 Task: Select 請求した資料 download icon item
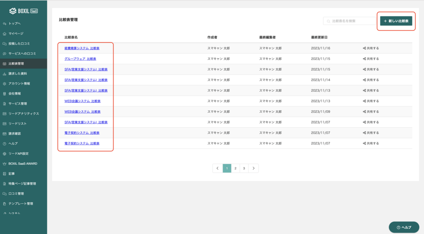[4, 74]
